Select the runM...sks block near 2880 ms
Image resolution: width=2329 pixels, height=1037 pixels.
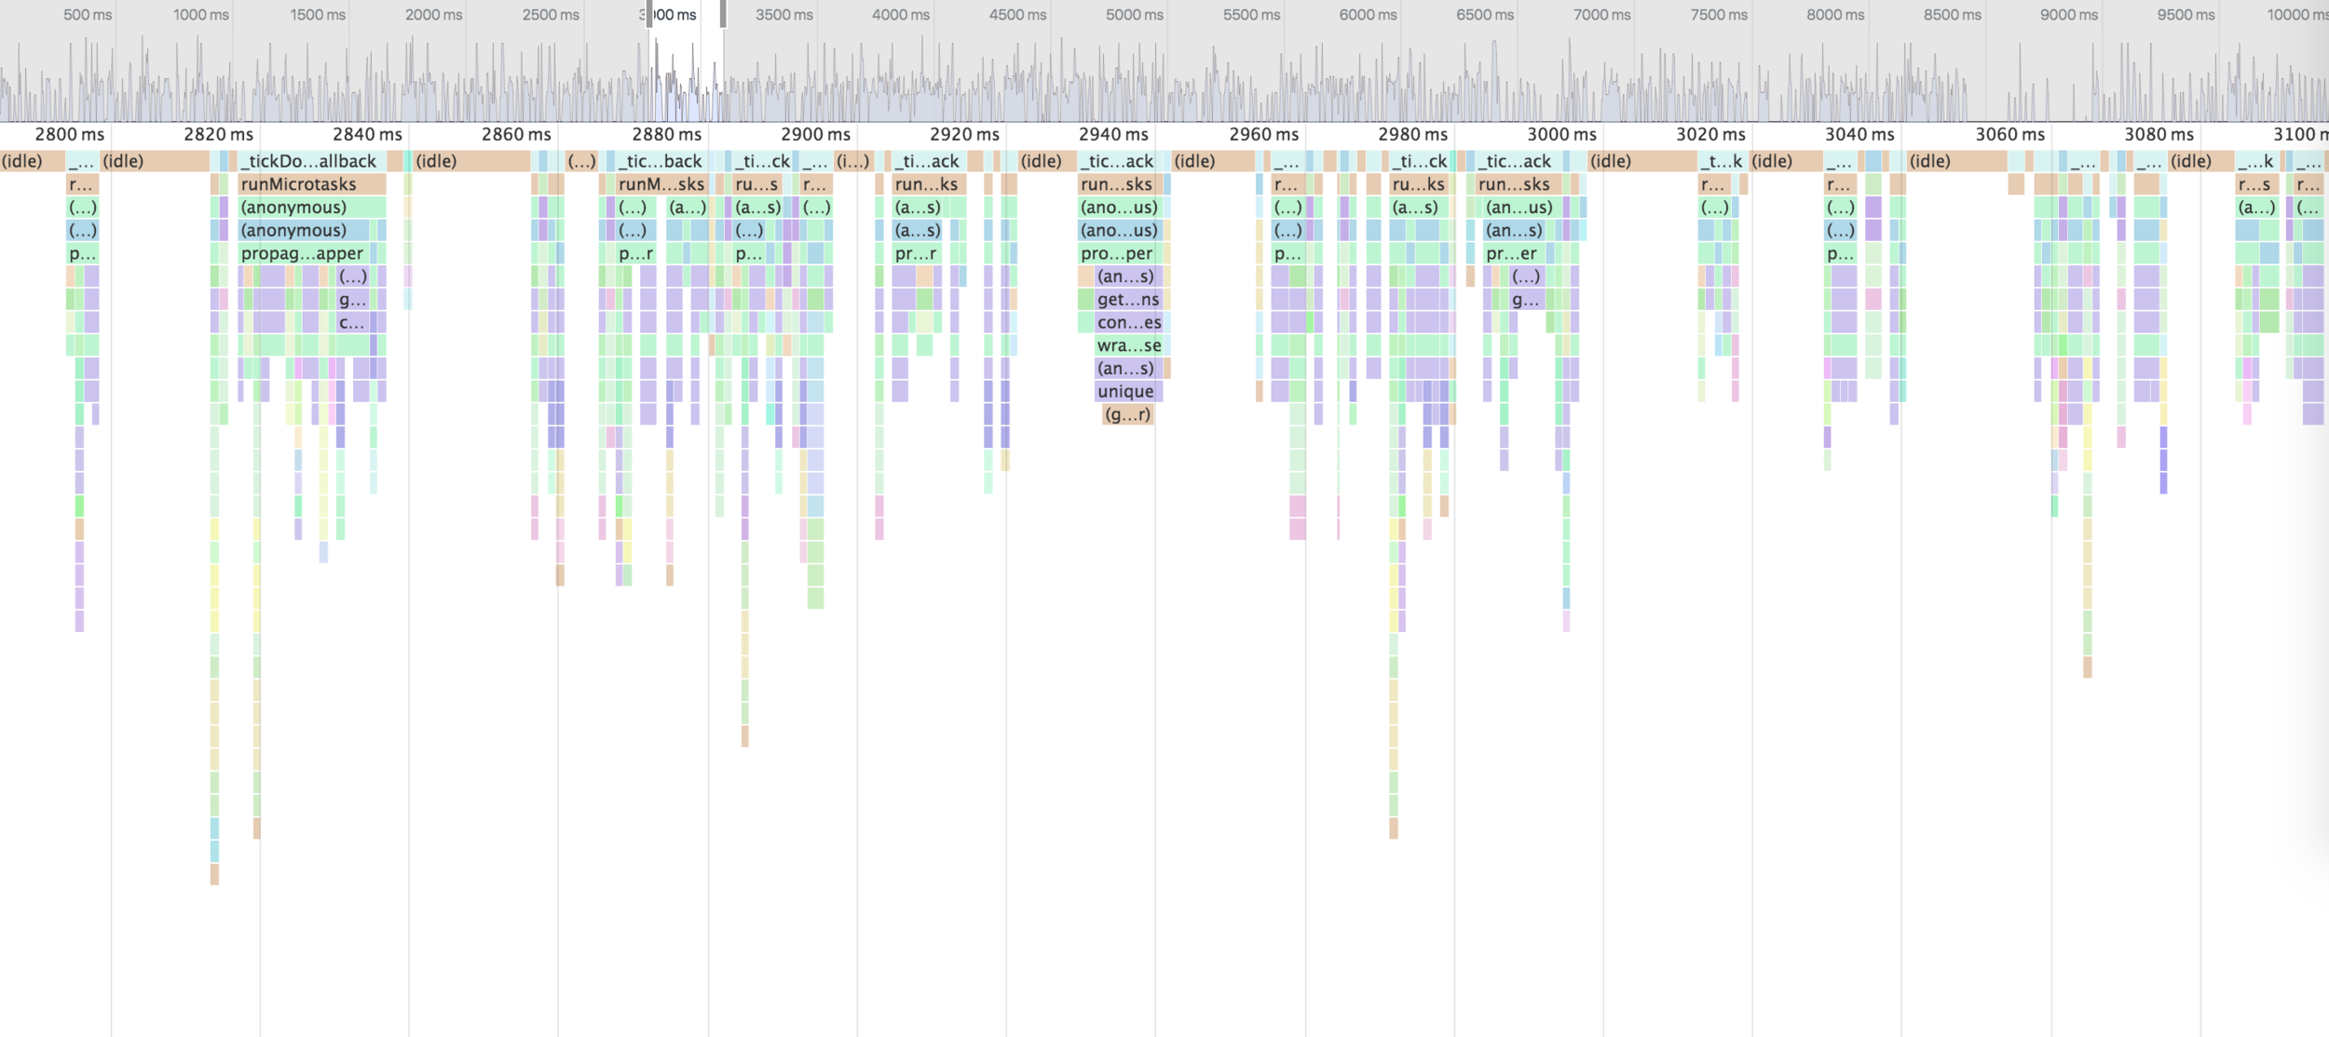[661, 184]
